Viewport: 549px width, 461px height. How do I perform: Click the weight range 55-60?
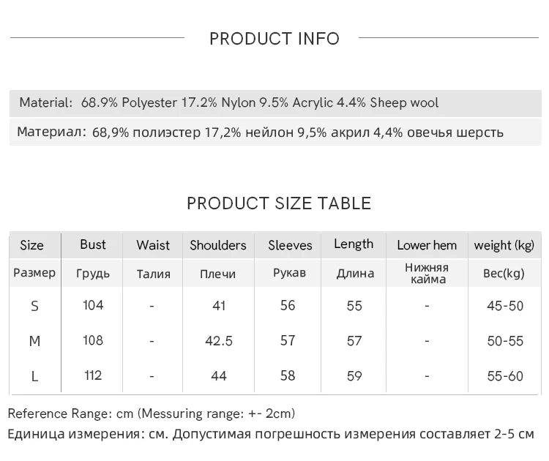coord(505,376)
